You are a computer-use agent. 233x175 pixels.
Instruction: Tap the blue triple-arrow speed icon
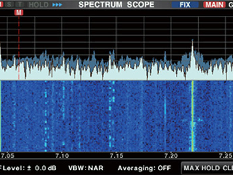(57, 5)
